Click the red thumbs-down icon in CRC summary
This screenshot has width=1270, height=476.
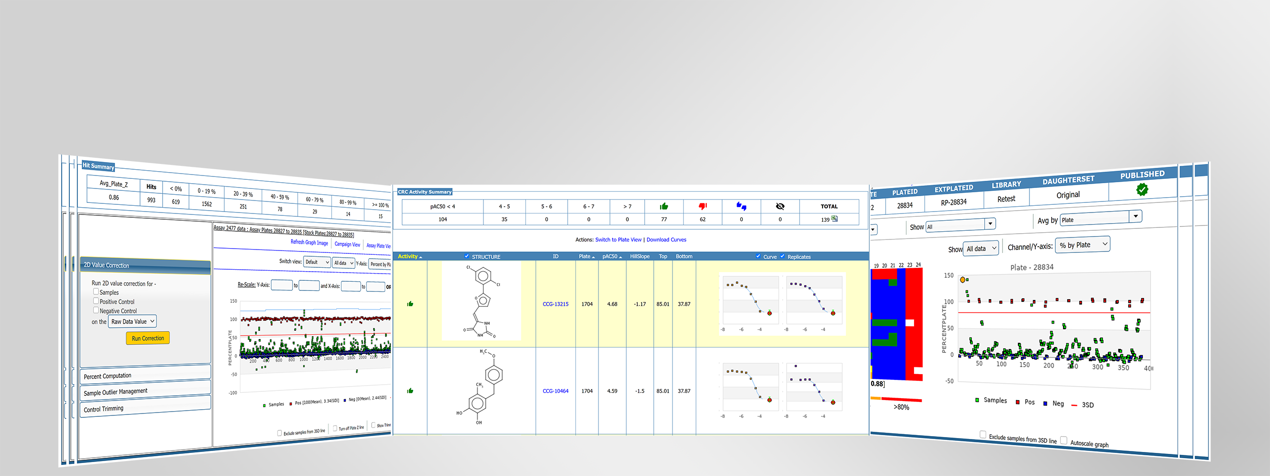[x=702, y=206]
